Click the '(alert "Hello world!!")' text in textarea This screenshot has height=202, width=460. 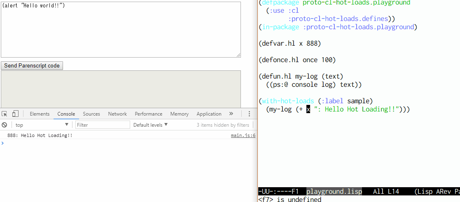(x=33, y=6)
